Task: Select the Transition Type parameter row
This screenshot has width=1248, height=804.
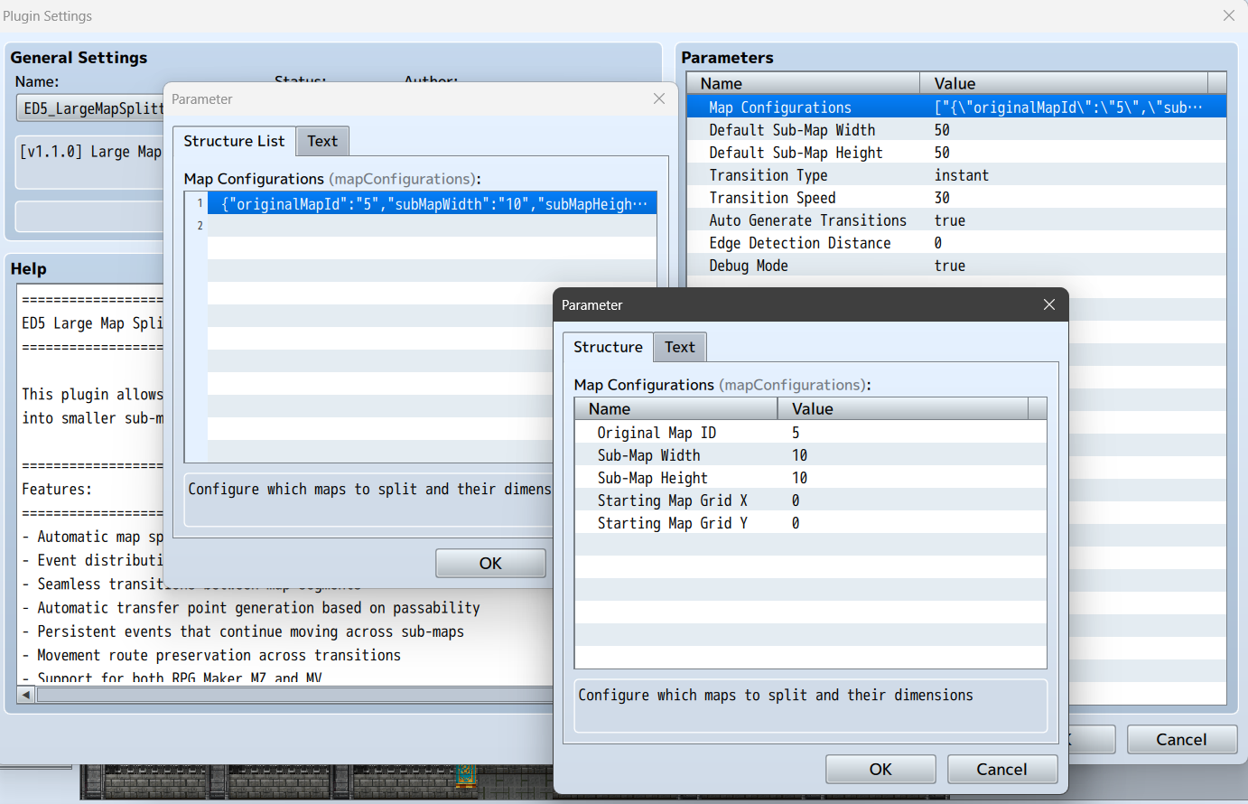Action: (x=955, y=175)
